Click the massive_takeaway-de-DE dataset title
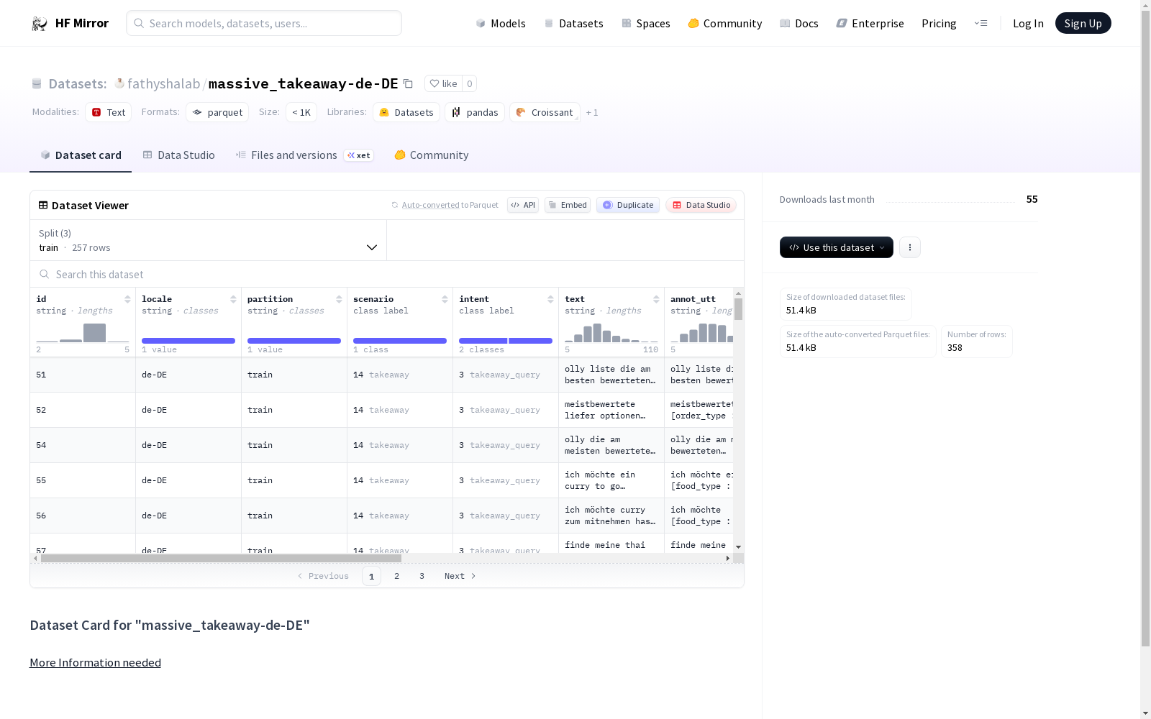Viewport: 1151px width, 719px height. (x=303, y=83)
